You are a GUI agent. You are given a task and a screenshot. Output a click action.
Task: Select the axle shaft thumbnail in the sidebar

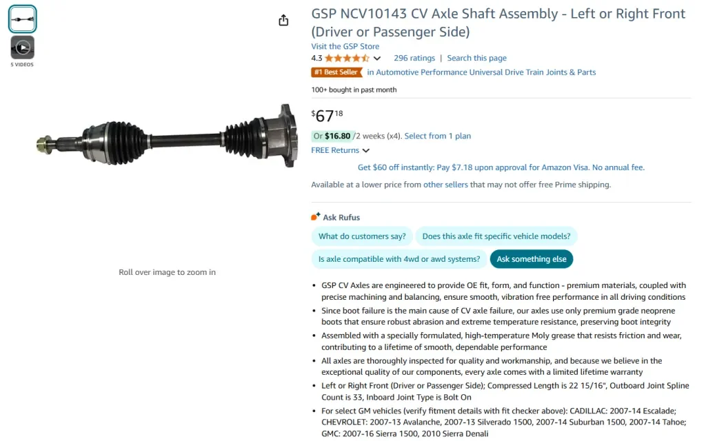coord(21,19)
